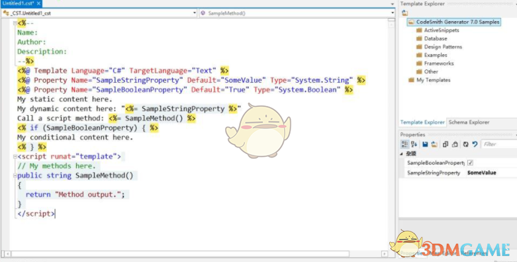Sort properties alphabetically
Screen dimensions: 517x262
pyautogui.click(x=414, y=144)
